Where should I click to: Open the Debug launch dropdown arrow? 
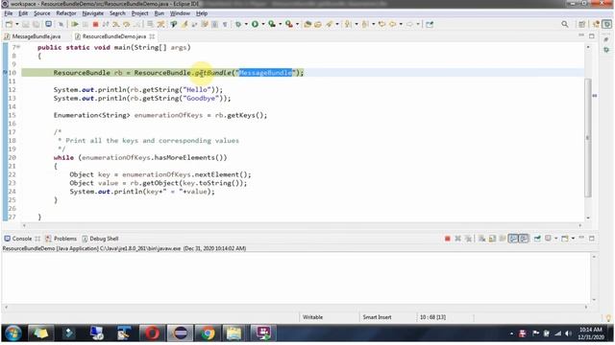click(x=246, y=24)
